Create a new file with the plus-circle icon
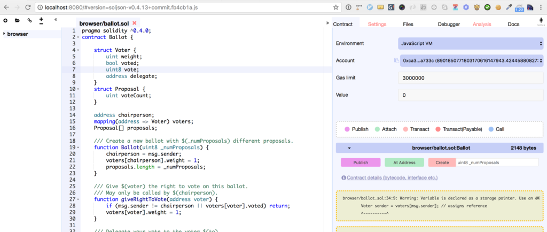Viewport: 547px width, 232px height. point(5,21)
